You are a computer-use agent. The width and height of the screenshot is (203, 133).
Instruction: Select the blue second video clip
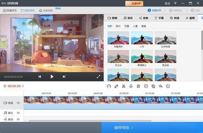[x=168, y=100]
